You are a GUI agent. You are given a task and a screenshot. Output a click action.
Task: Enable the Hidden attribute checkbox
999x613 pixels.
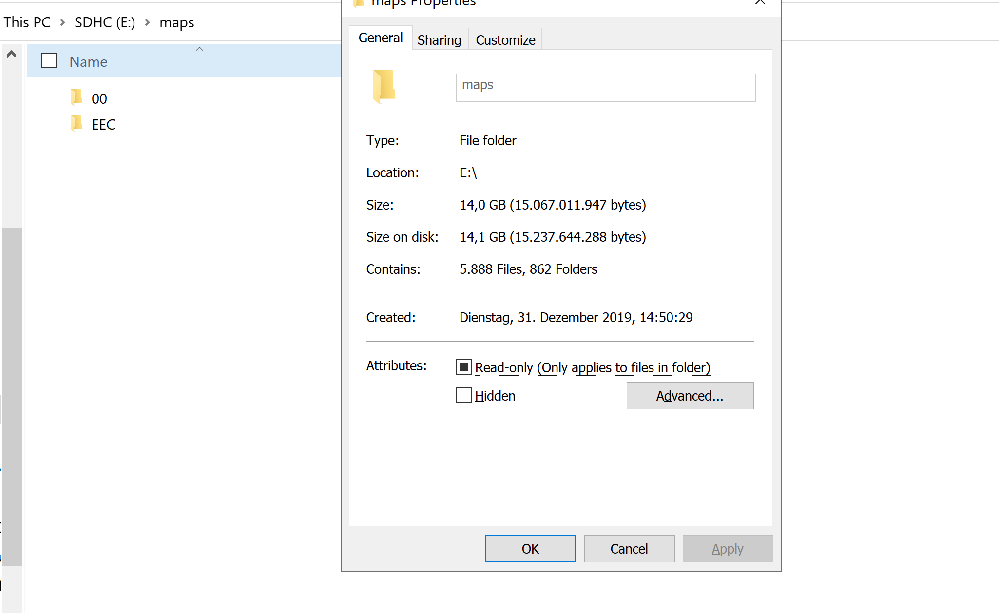(463, 395)
